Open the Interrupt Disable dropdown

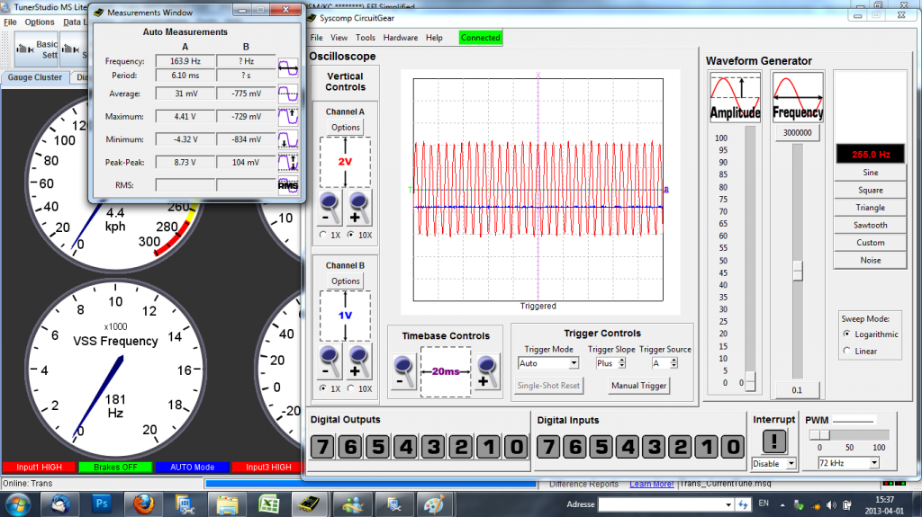pyautogui.click(x=791, y=464)
